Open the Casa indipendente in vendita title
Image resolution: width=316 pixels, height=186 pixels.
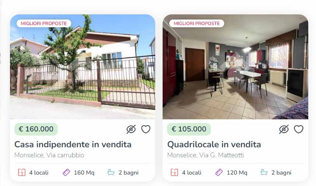pyautogui.click(x=73, y=144)
